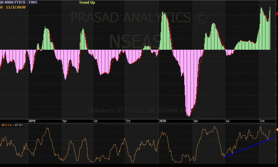Screen dimensions: 278x167
Task: Click the Trend Up status label
Action: 87,2
